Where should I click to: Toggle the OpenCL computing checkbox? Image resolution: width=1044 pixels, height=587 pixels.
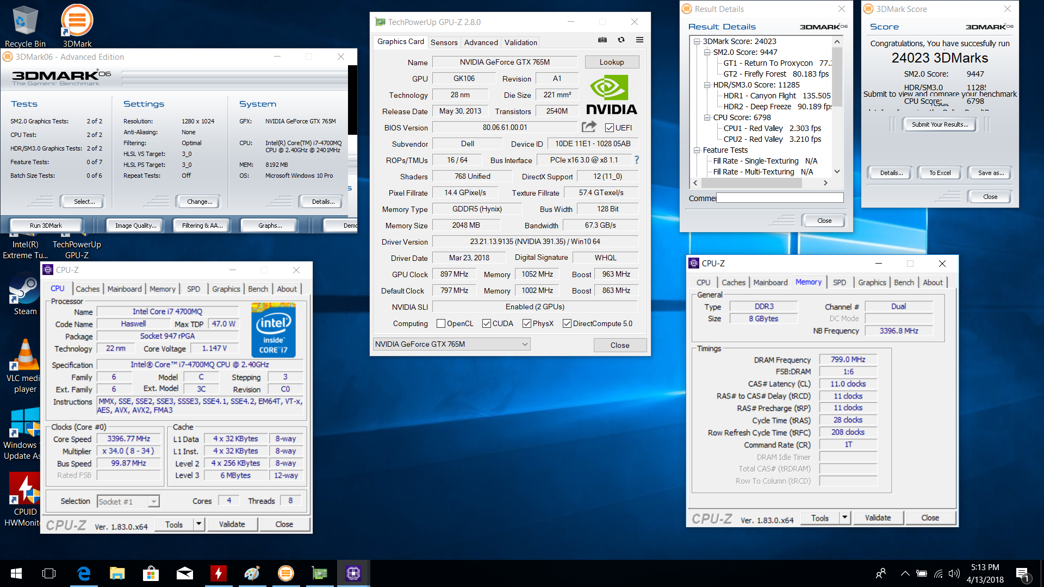pyautogui.click(x=441, y=323)
